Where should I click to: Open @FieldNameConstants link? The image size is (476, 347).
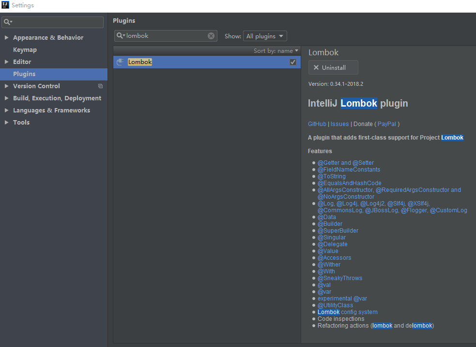pyautogui.click(x=349, y=170)
